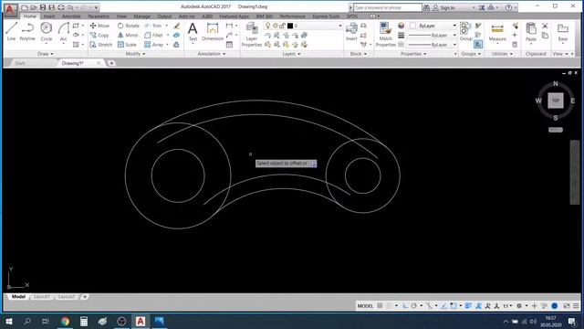
Task: Select the Polyline tool
Action: [27, 31]
